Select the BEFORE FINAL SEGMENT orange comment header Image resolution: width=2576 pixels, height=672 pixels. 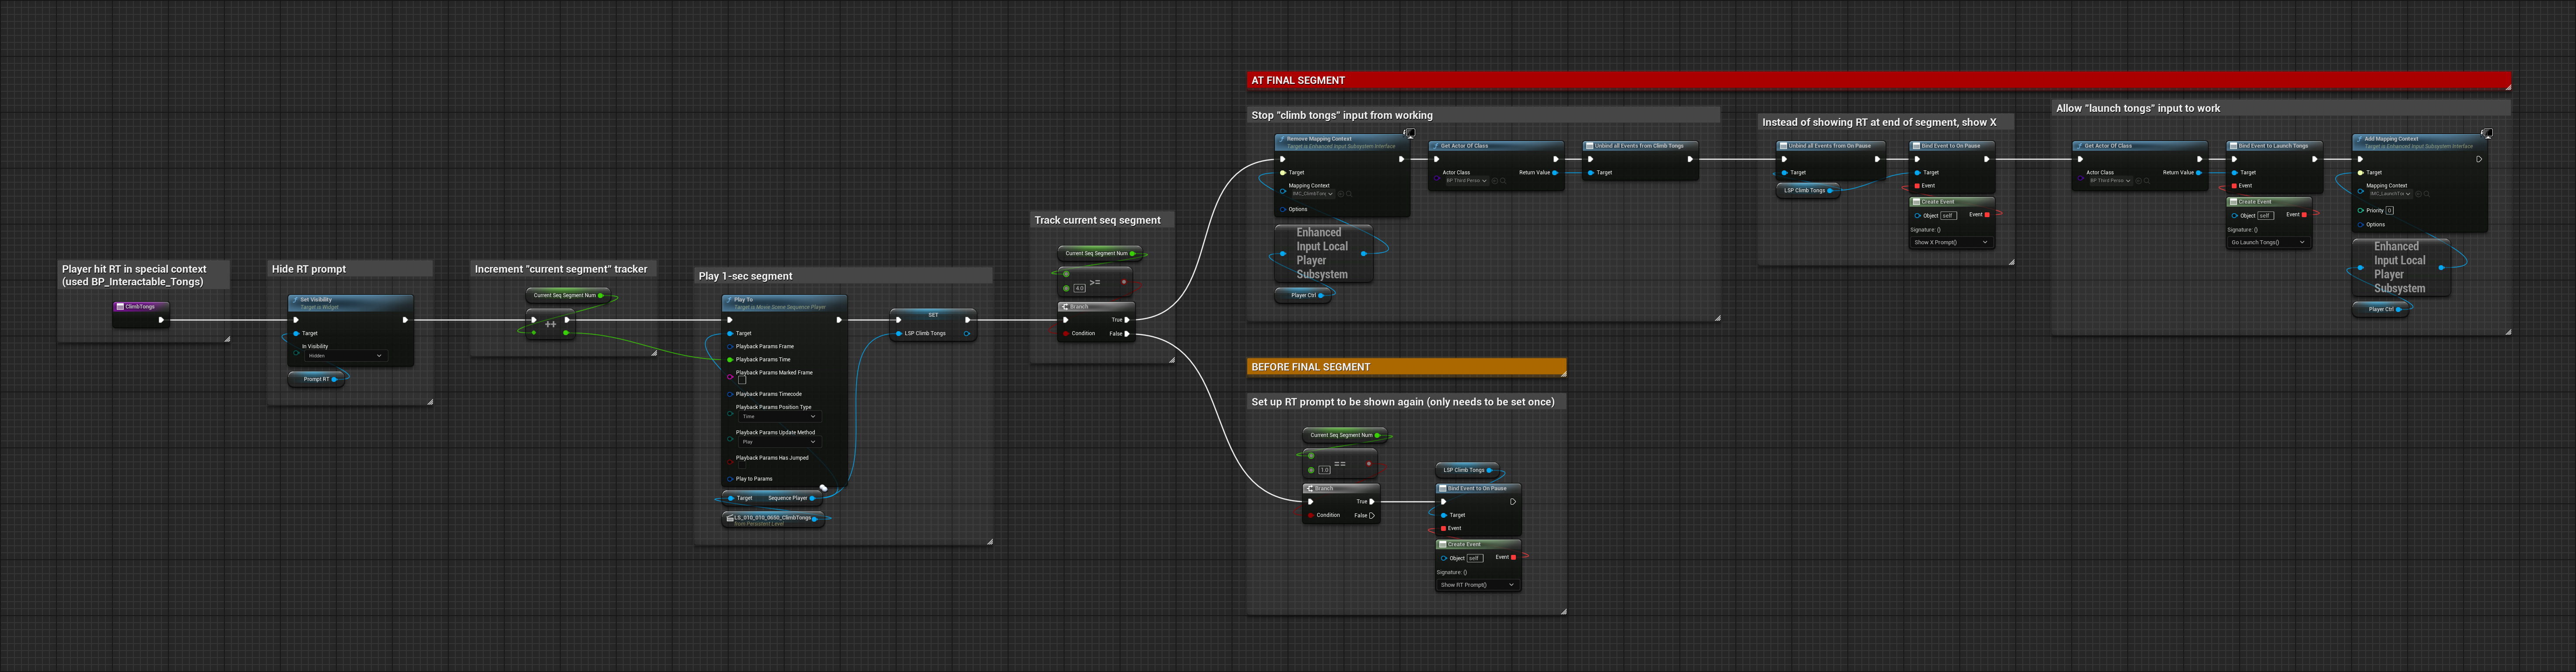[1406, 367]
